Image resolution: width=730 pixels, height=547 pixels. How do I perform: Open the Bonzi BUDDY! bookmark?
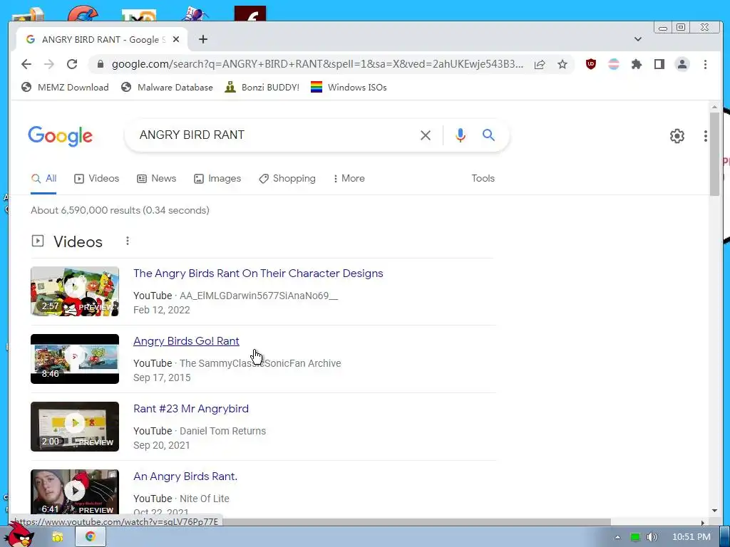[x=262, y=88]
